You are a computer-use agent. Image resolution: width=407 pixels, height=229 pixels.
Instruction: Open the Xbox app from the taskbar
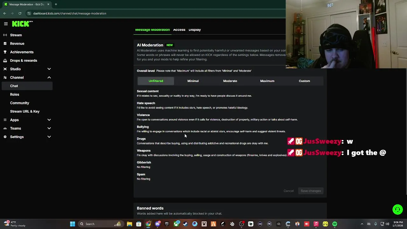click(x=176, y=224)
